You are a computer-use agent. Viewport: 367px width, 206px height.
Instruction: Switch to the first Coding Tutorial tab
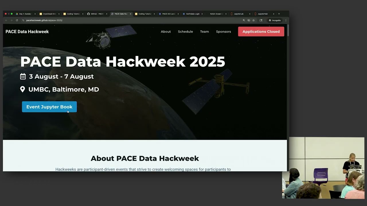[73, 14]
